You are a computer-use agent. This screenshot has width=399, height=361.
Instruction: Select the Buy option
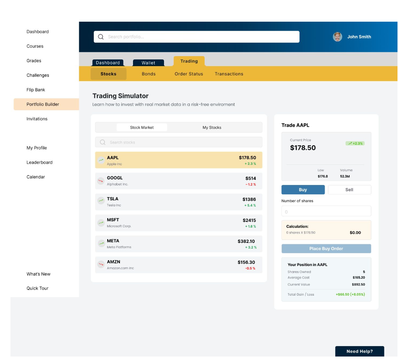click(303, 190)
